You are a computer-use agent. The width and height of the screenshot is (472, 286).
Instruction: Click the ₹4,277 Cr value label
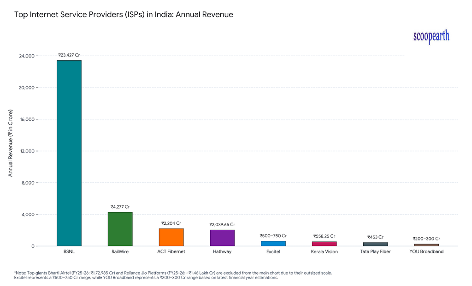[120, 207]
